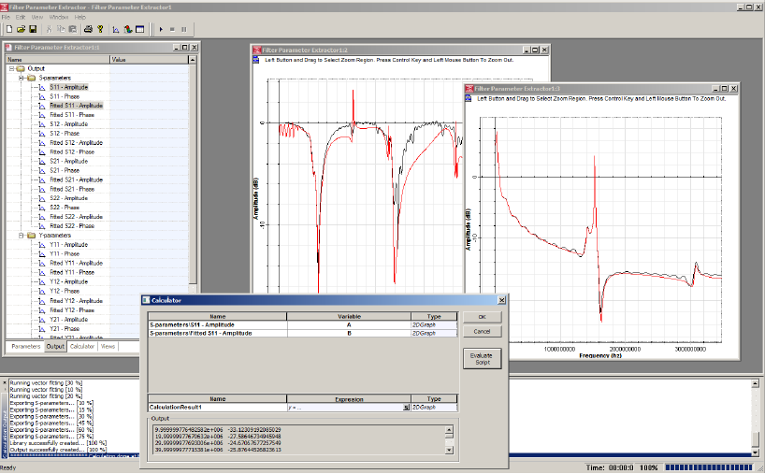
Task: Click the Open file folder icon
Action: pos(20,29)
